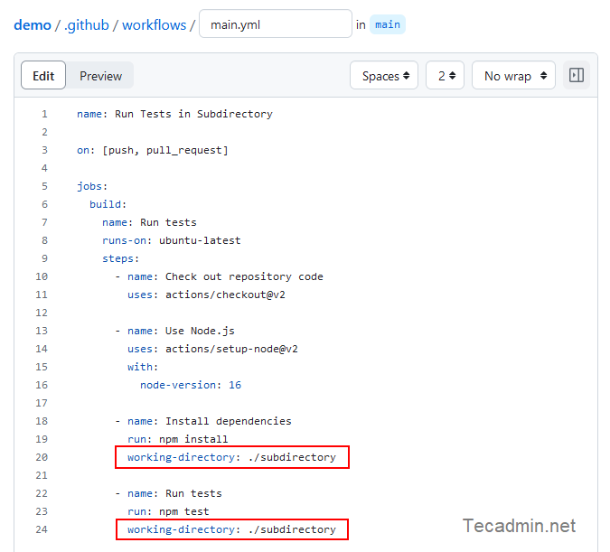The width and height of the screenshot is (610, 552).
Task: Click 'run: npm install' line
Action: pyautogui.click(x=178, y=439)
